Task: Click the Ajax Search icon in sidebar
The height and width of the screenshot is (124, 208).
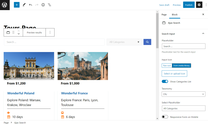Action: (x=164, y=23)
